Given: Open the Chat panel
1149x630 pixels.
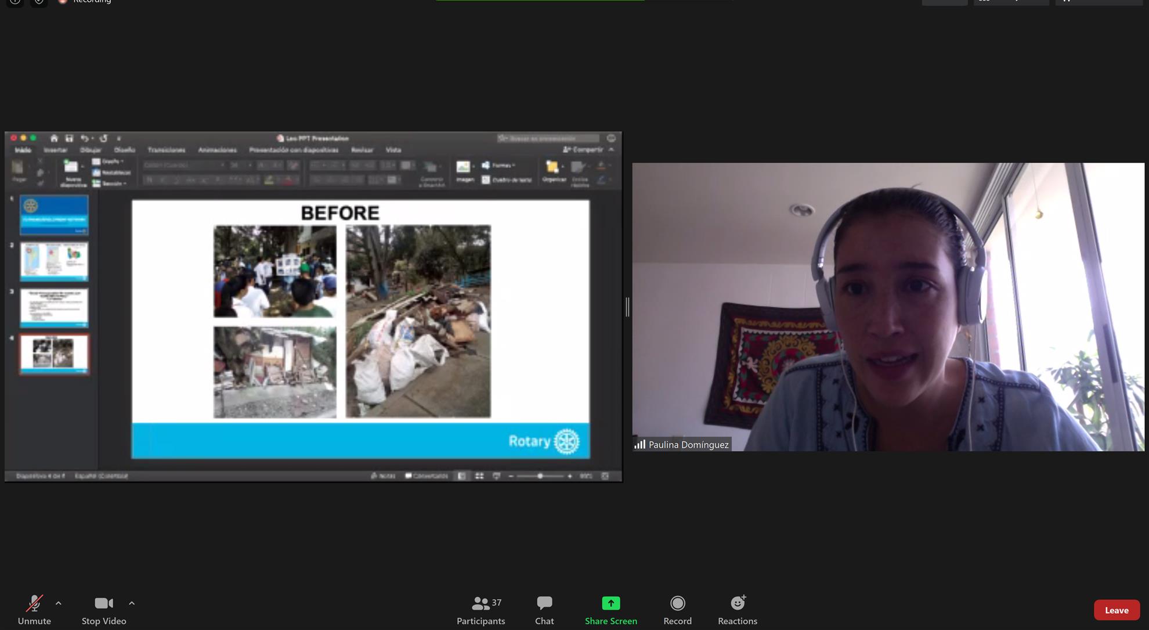Looking at the screenshot, I should [x=544, y=609].
